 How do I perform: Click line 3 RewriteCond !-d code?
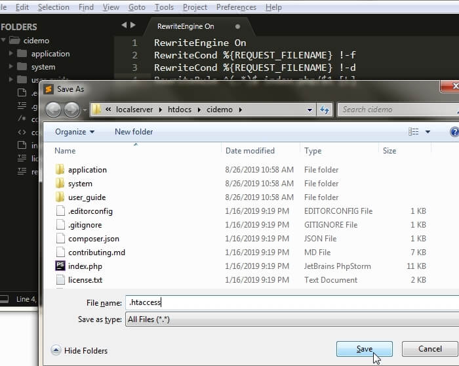254,68
